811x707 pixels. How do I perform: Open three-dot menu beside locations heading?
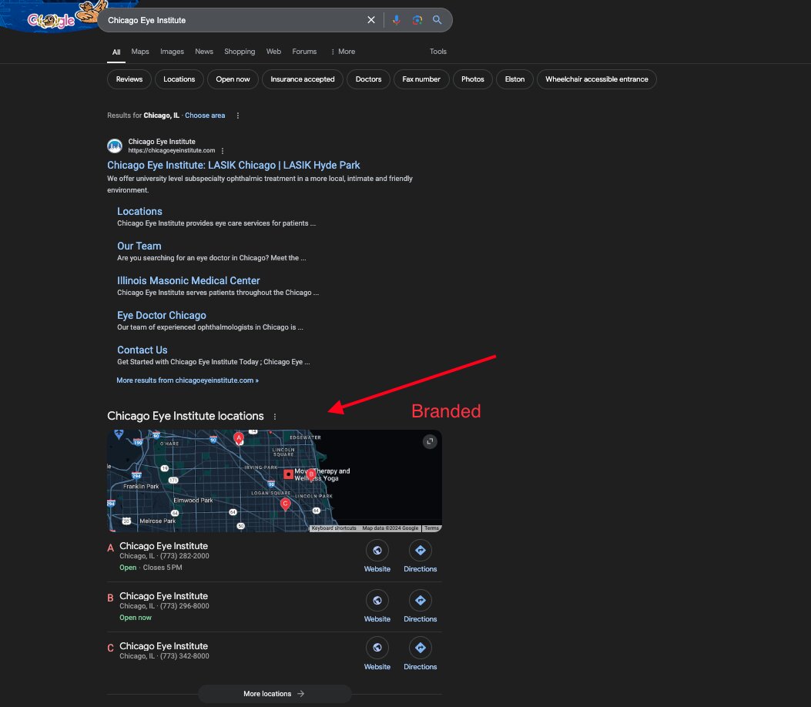click(275, 417)
